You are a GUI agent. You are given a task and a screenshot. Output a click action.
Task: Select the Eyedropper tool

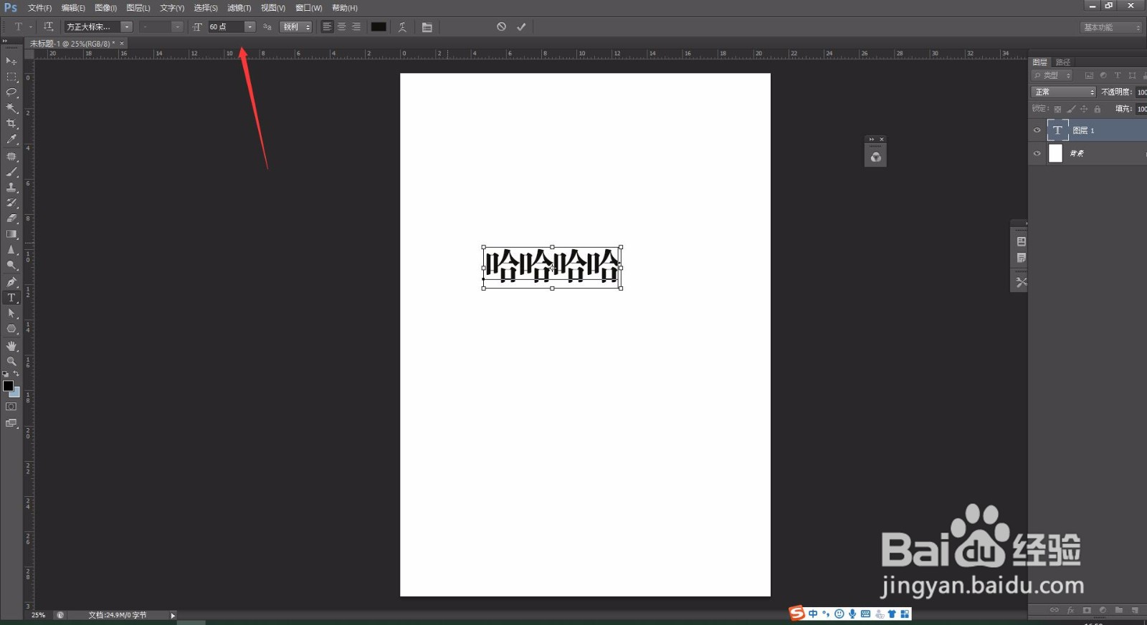pos(11,140)
